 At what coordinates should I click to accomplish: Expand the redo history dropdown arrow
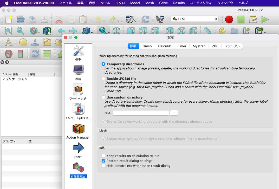(x=118, y=21)
